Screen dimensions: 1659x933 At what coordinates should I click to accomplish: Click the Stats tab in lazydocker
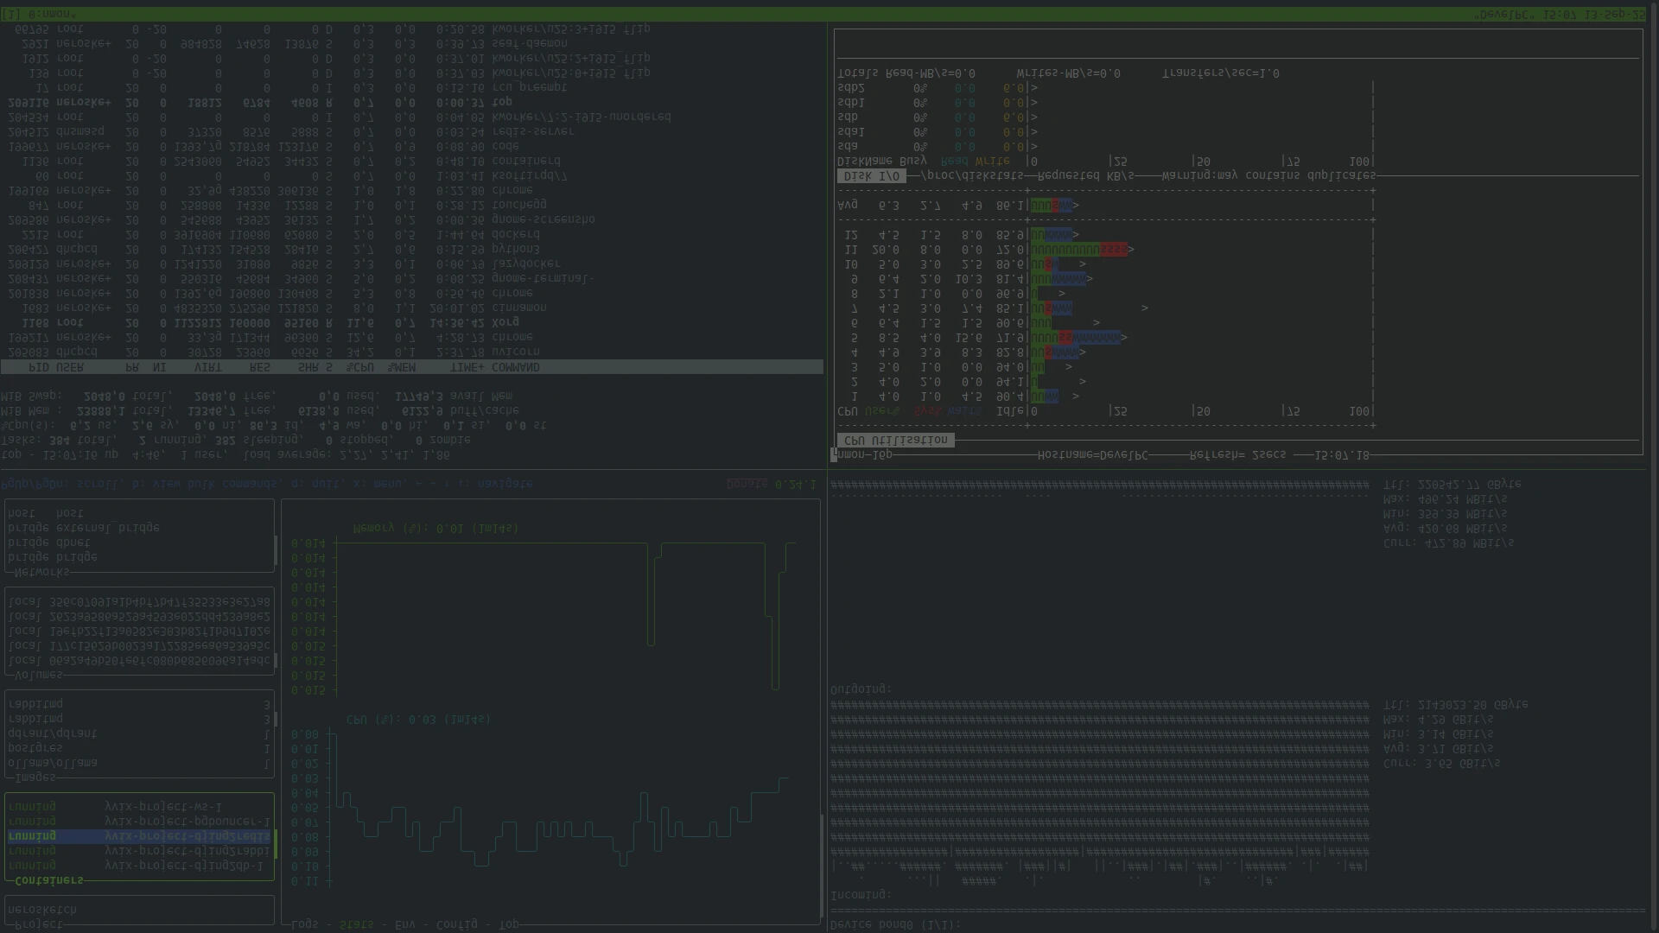(356, 923)
